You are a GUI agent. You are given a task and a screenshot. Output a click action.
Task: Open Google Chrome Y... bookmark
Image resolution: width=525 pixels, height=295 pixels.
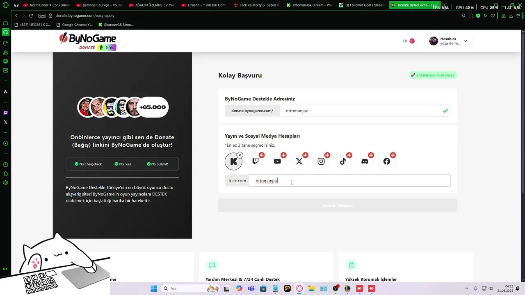pos(74,25)
